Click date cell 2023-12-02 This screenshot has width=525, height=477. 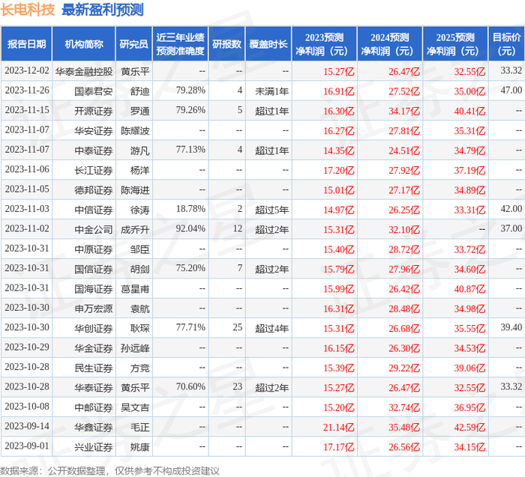[x=27, y=71]
